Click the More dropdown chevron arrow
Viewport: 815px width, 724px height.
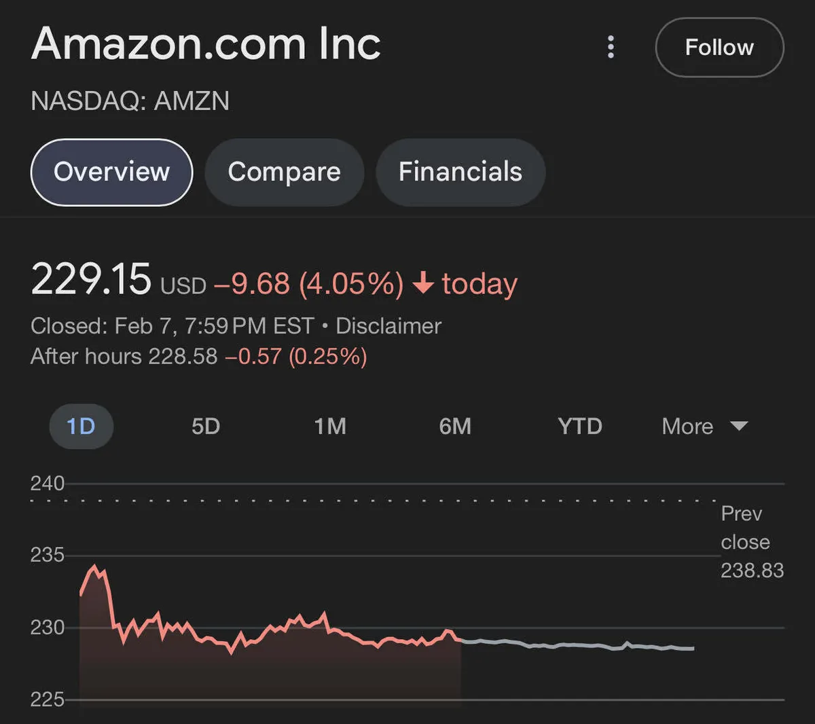point(739,427)
